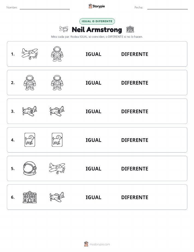Image resolution: width=194 pixels, height=252 pixels.
Task: Click the fighter plane in row 6
Action: coord(57,197)
